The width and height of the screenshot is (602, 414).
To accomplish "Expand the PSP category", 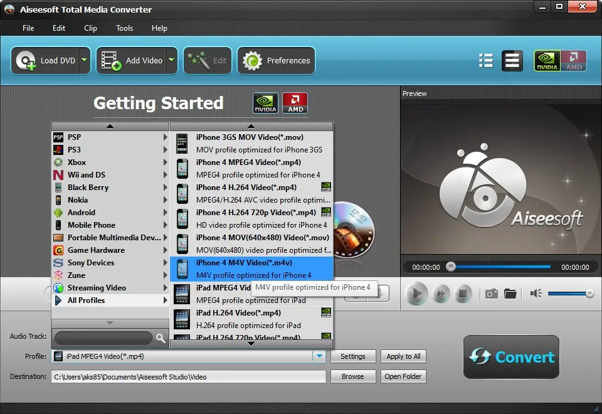I will (165, 137).
